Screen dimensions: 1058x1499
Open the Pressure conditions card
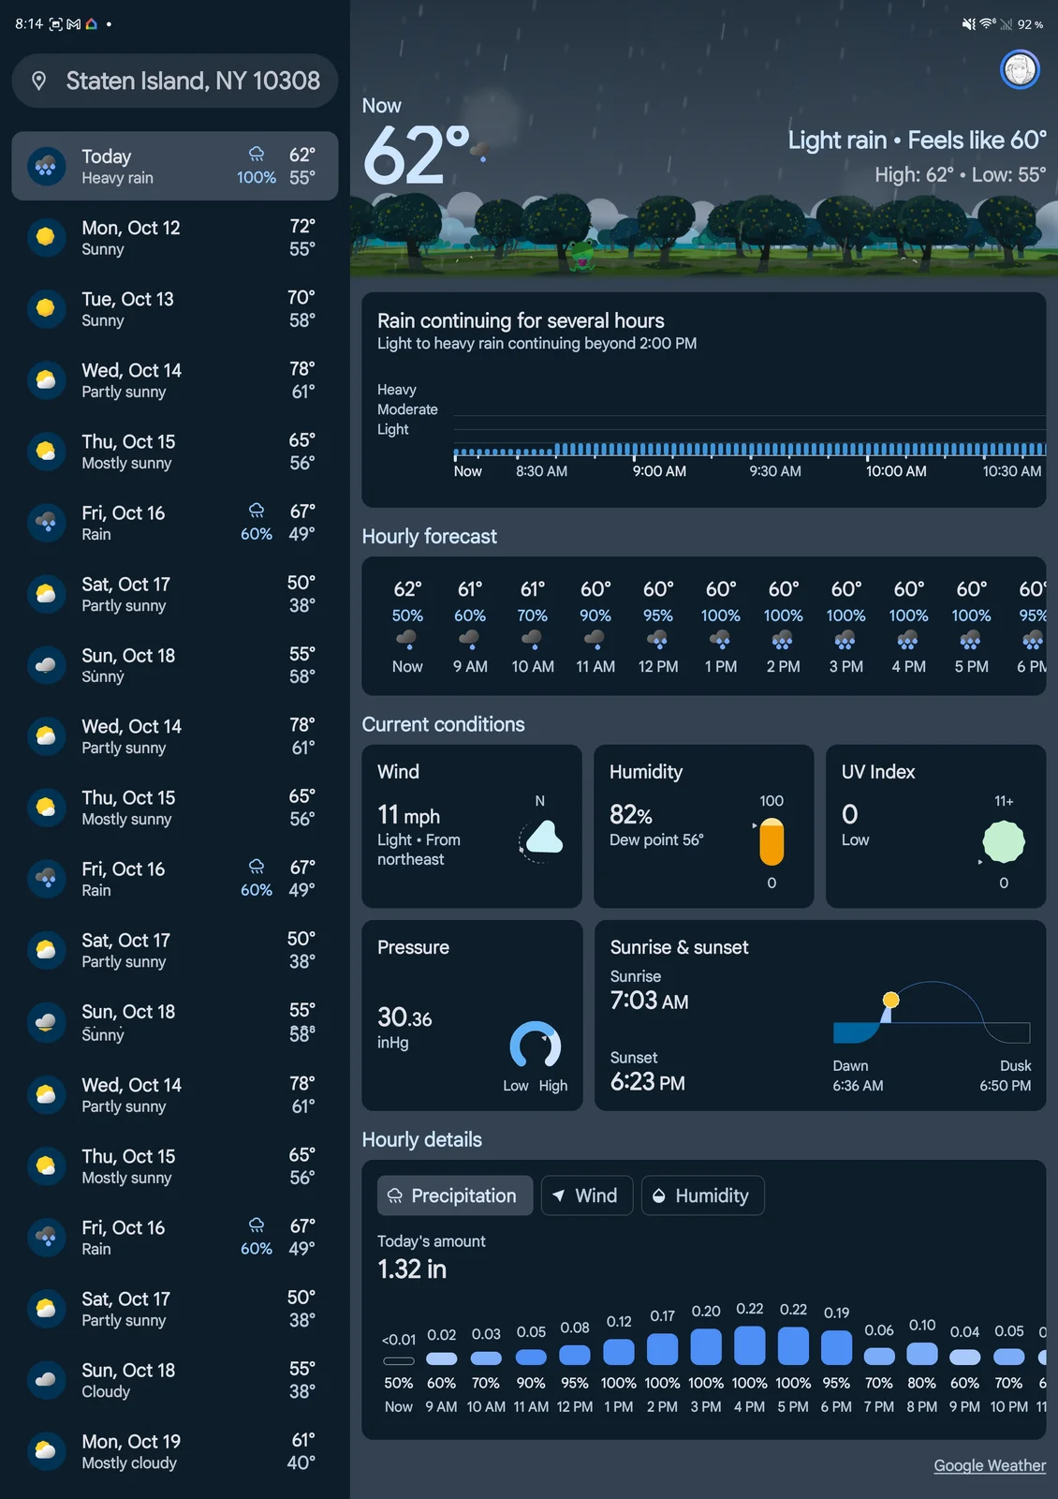(472, 1016)
